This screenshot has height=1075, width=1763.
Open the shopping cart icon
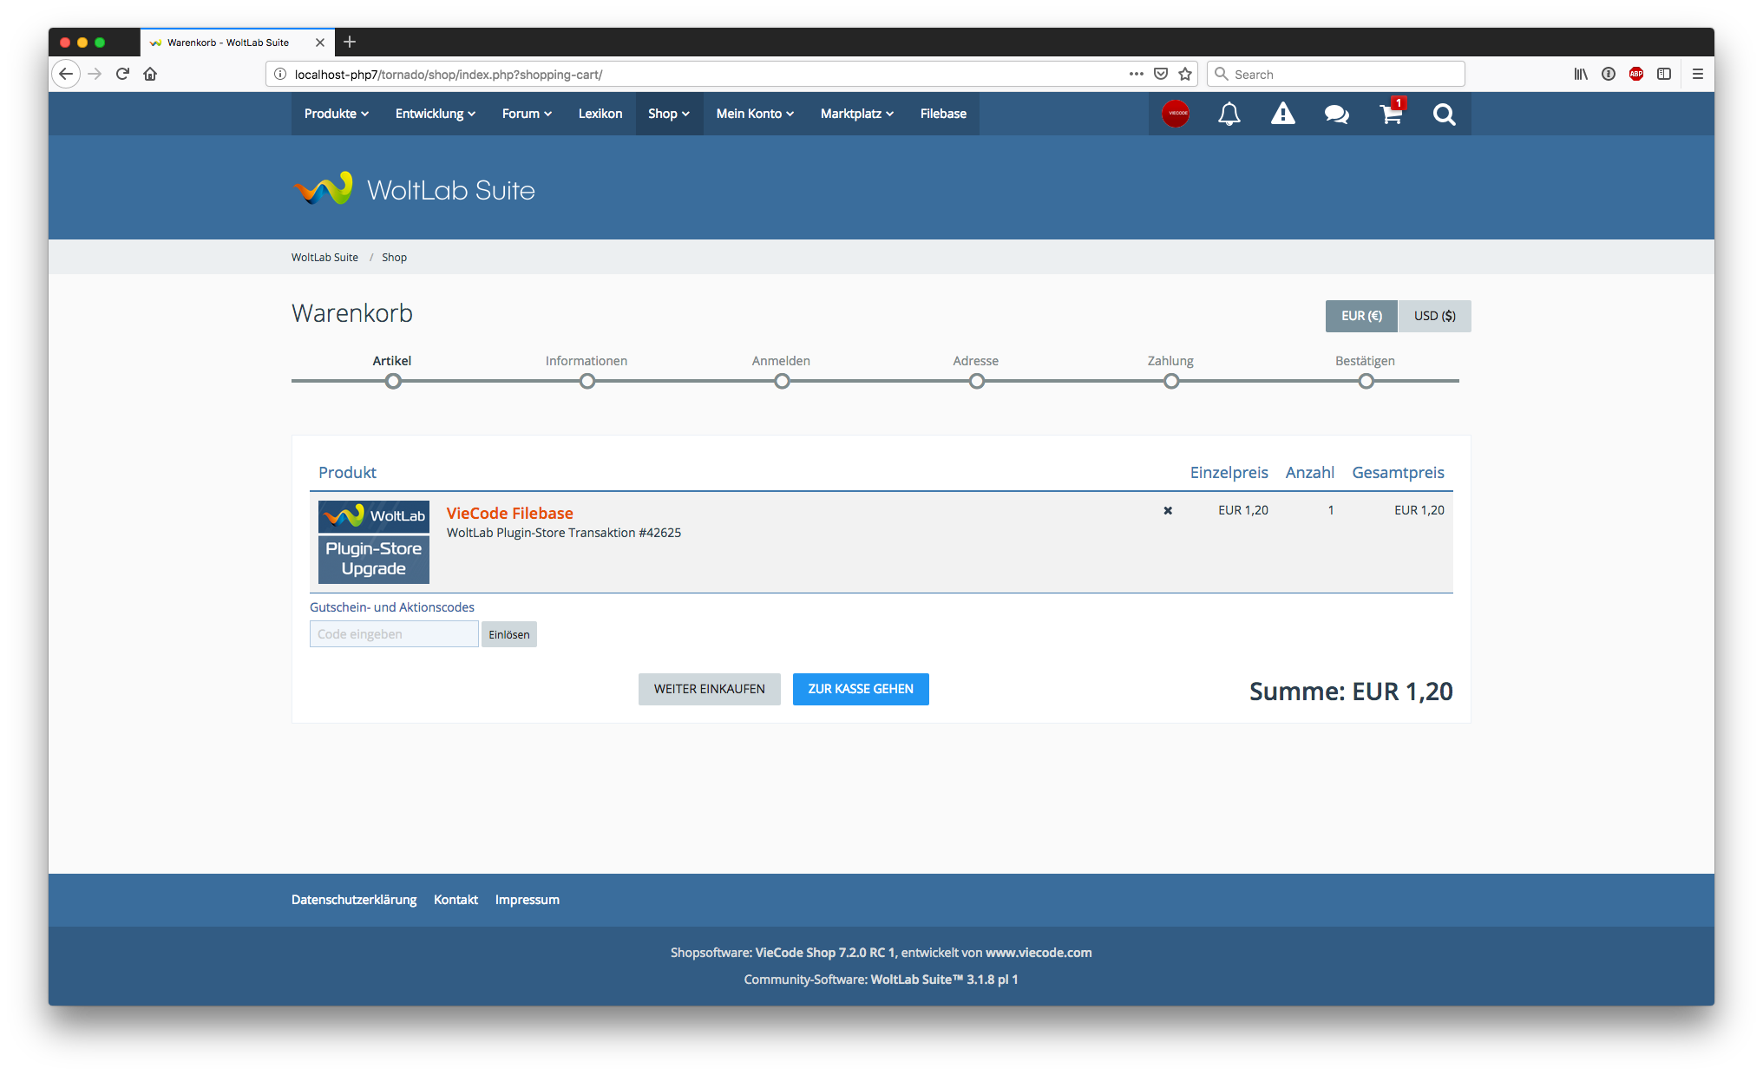(x=1391, y=114)
